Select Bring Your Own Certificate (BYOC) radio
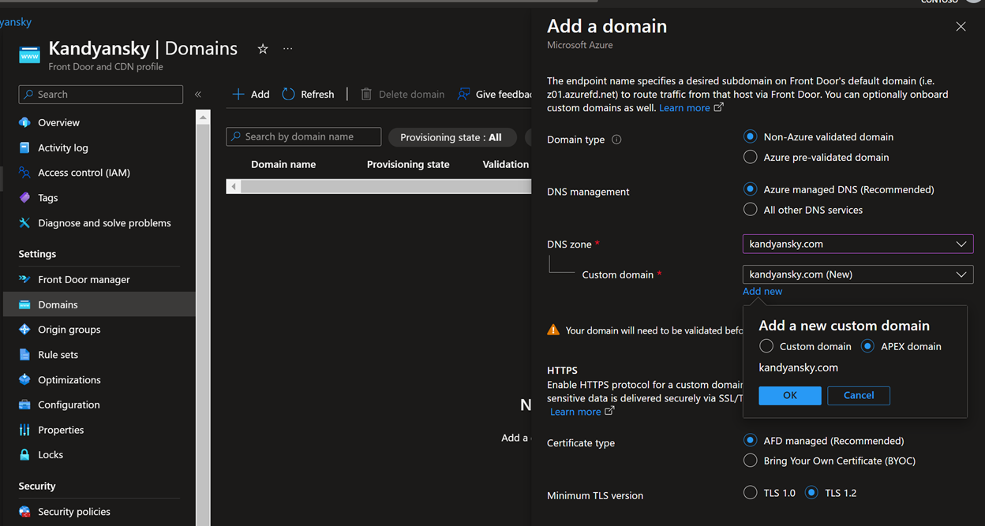 pos(751,461)
